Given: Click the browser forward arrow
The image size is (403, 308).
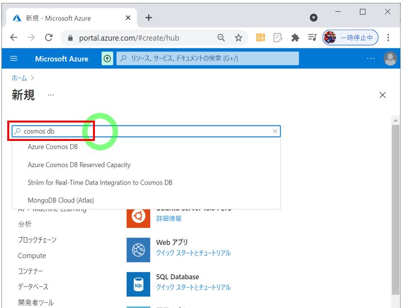Looking at the screenshot, I should coord(31,37).
